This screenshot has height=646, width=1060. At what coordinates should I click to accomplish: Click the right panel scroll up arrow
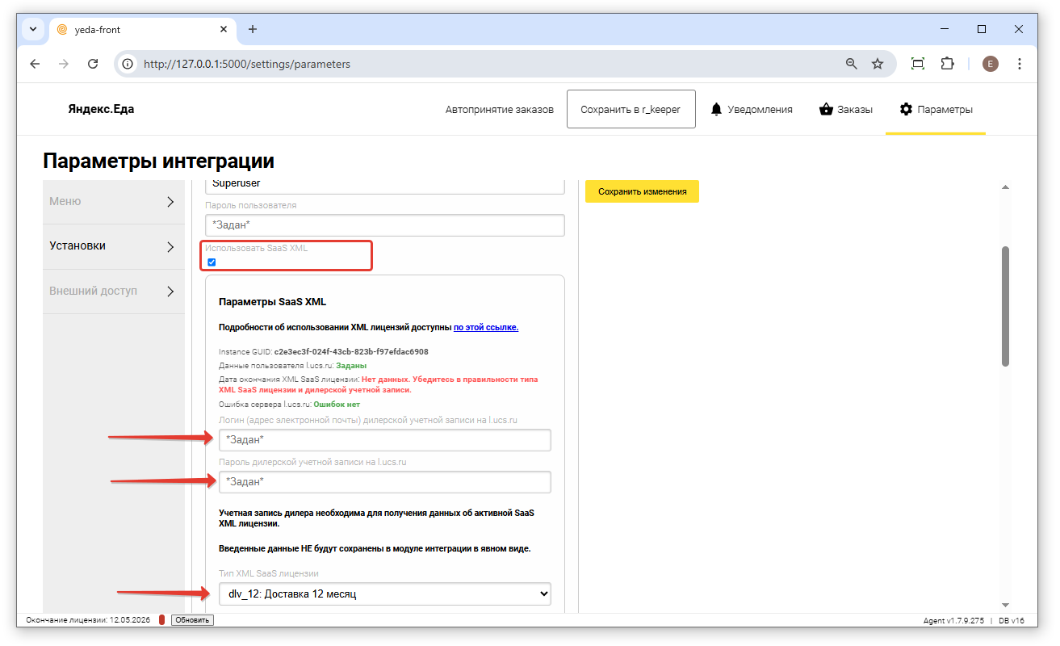pos(1005,187)
